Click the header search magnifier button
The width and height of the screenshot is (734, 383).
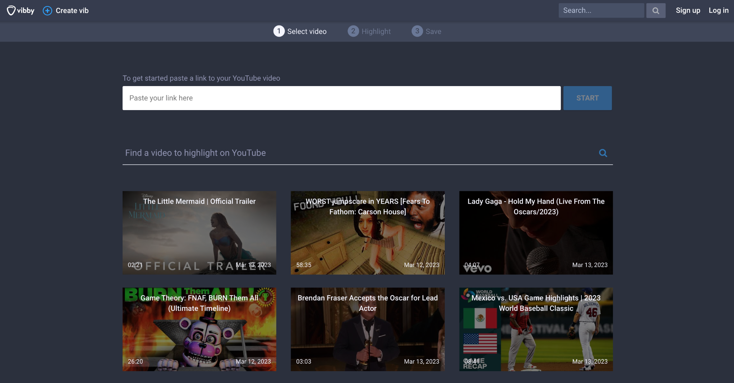tap(656, 10)
